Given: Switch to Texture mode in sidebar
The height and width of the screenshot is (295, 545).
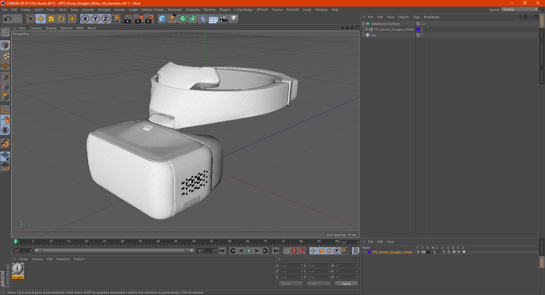Looking at the screenshot, I should pyautogui.click(x=5, y=56).
